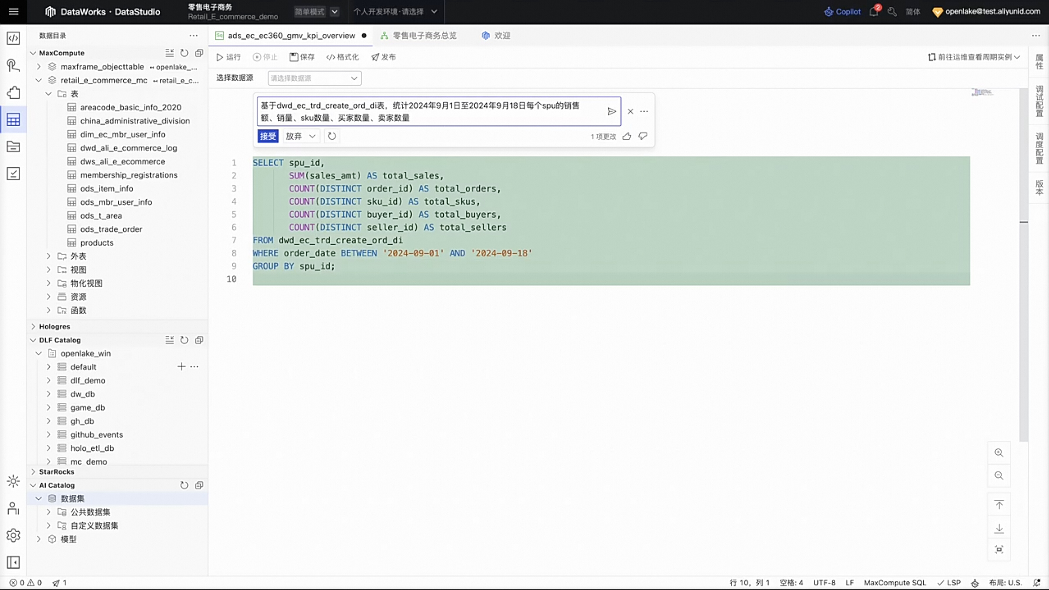Open the code snippets panel icon
This screenshot has width=1049, height=590.
(13, 39)
